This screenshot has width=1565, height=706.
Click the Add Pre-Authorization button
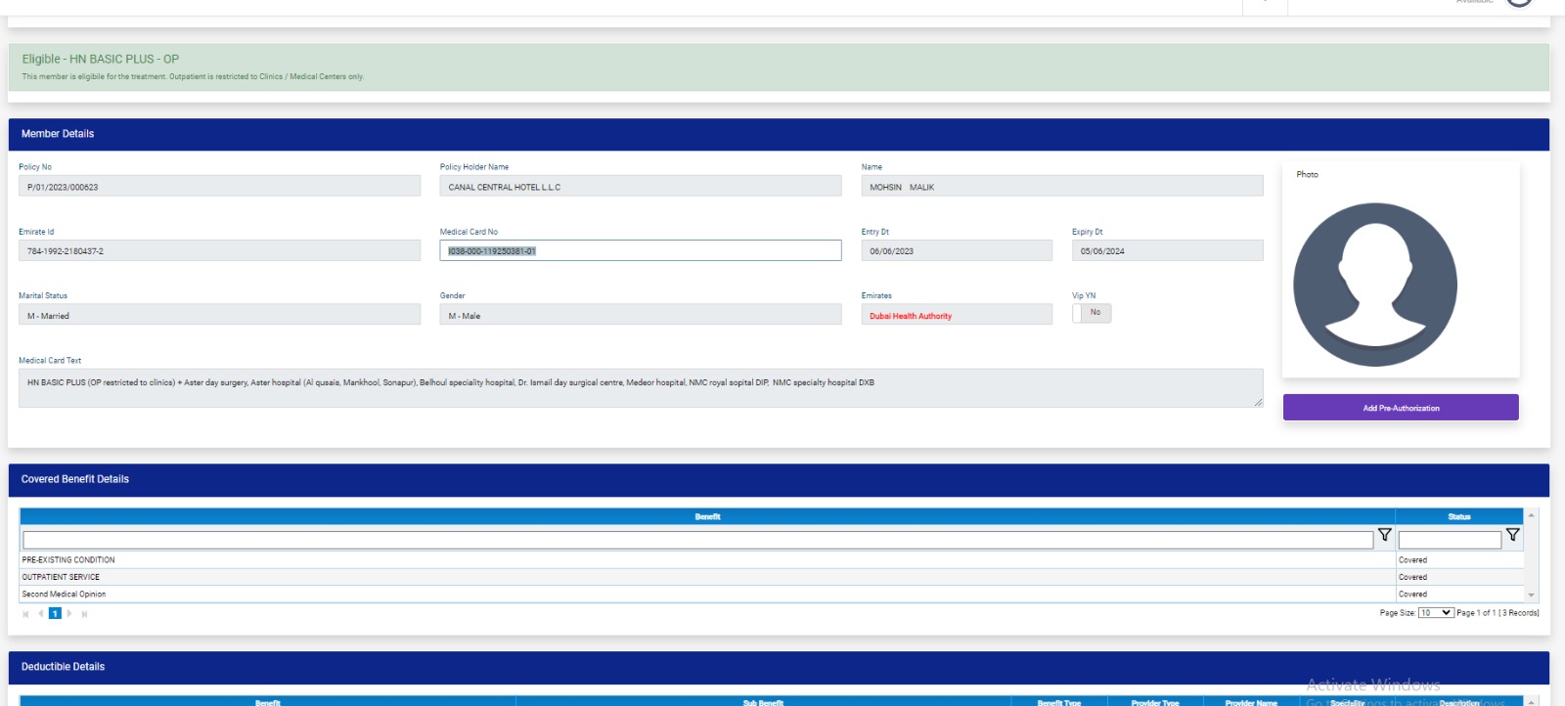(1401, 408)
